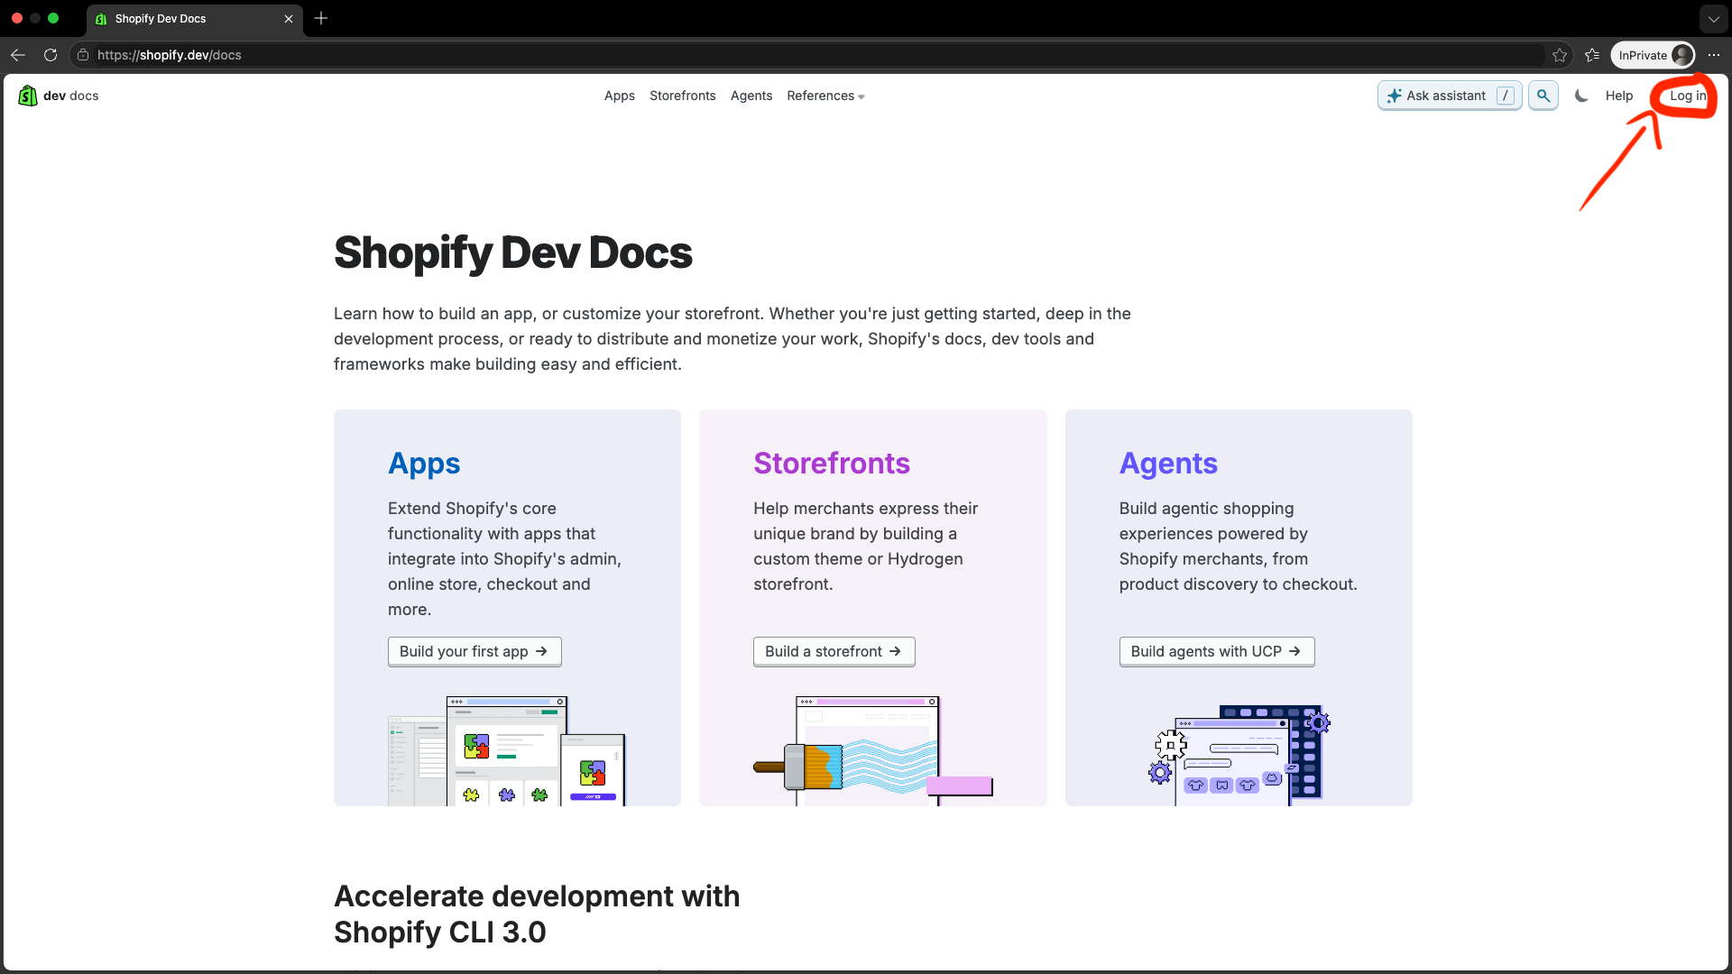1732x974 pixels.
Task: Open the Help link
Action: pyautogui.click(x=1619, y=96)
